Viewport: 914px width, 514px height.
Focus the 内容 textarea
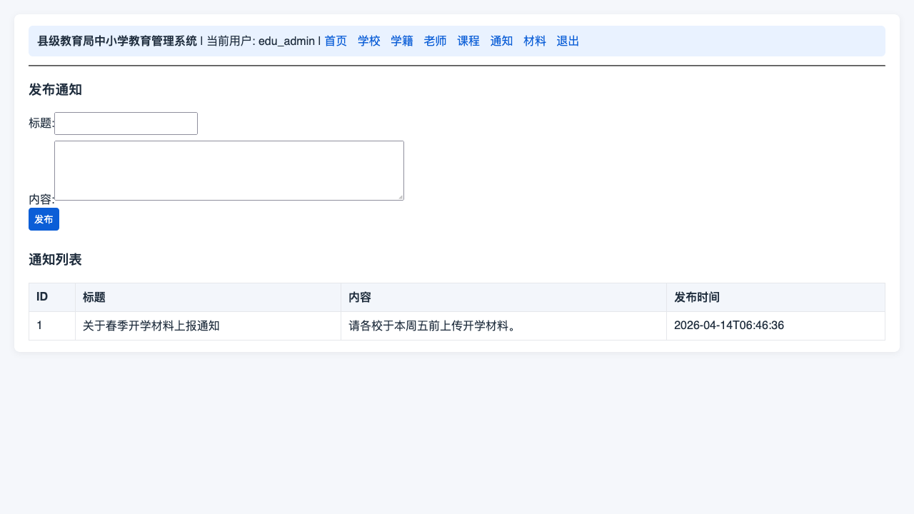pyautogui.click(x=229, y=171)
